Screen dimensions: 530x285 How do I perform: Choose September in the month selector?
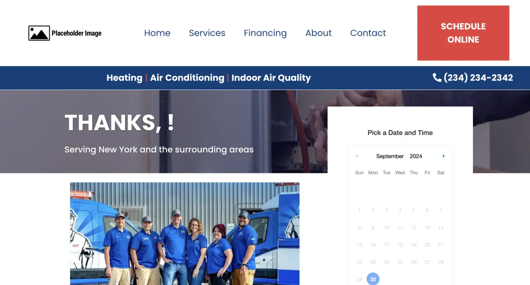click(390, 156)
